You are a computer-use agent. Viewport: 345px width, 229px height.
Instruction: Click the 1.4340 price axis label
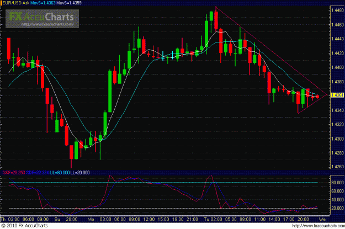point(337,110)
